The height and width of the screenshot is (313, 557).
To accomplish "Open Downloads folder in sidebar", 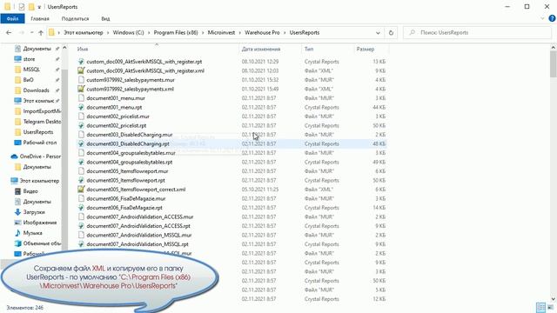I will (x=36, y=90).
